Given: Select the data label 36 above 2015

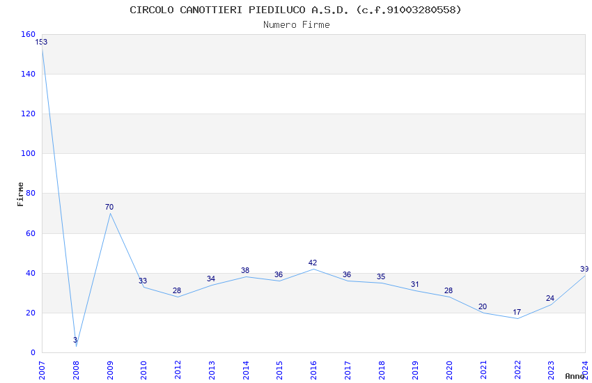Looking at the screenshot, I should [x=279, y=274].
